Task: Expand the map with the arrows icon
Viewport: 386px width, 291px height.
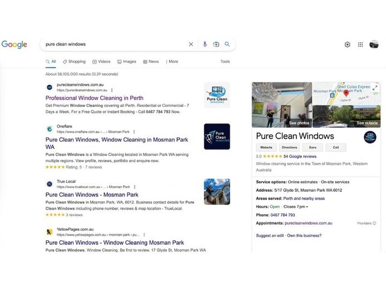Action: coord(375,88)
